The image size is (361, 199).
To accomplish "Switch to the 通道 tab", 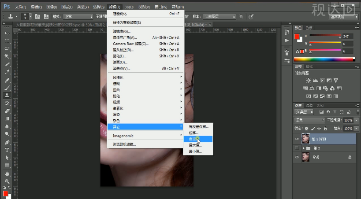I will [x=309, y=105].
